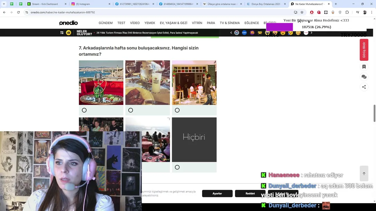
Task: Click the Ayarlar cookie button
Action: 217,193
